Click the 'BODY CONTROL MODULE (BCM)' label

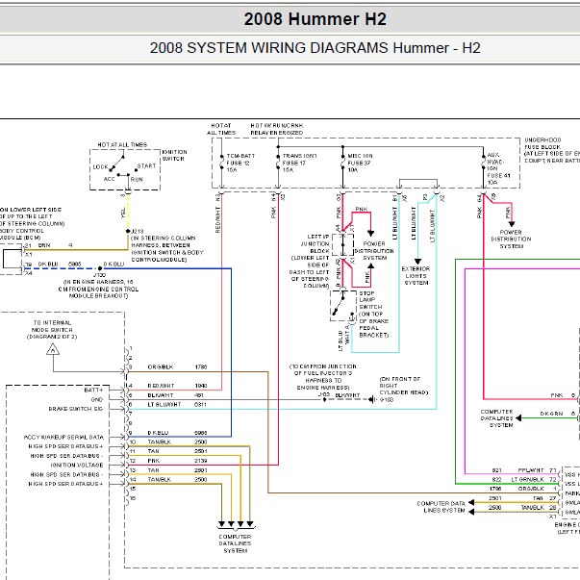tap(22, 234)
